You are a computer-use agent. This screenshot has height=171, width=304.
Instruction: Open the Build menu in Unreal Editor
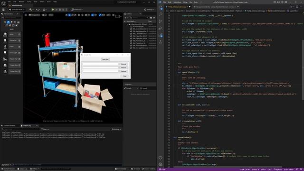[35, 2]
